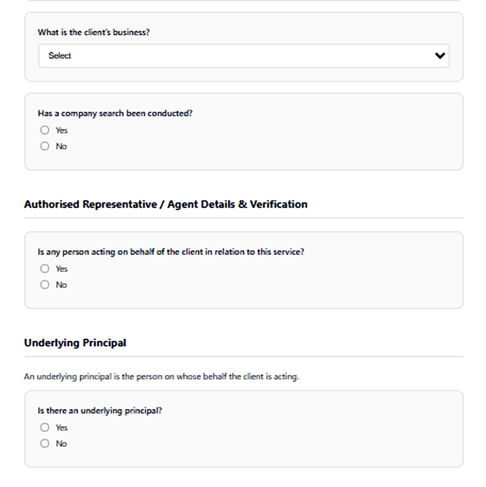
Task: Select Yes for underlying principal question
Action: point(45,427)
